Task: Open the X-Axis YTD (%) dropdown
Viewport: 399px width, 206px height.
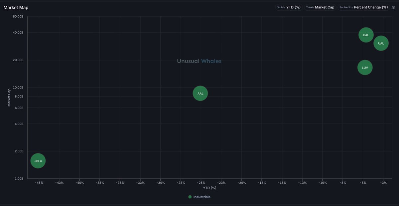Action: [289, 7]
